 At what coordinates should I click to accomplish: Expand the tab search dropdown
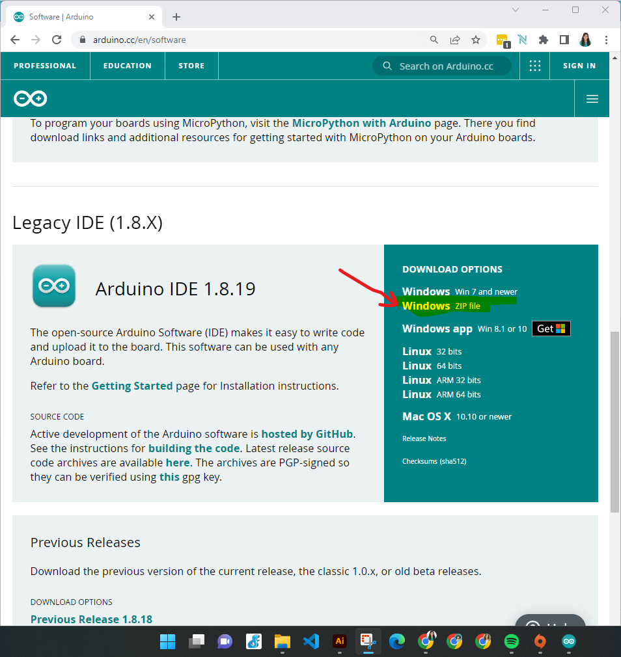point(516,10)
